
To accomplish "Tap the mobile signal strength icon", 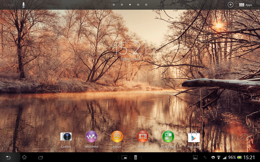I will (x=225, y=158).
